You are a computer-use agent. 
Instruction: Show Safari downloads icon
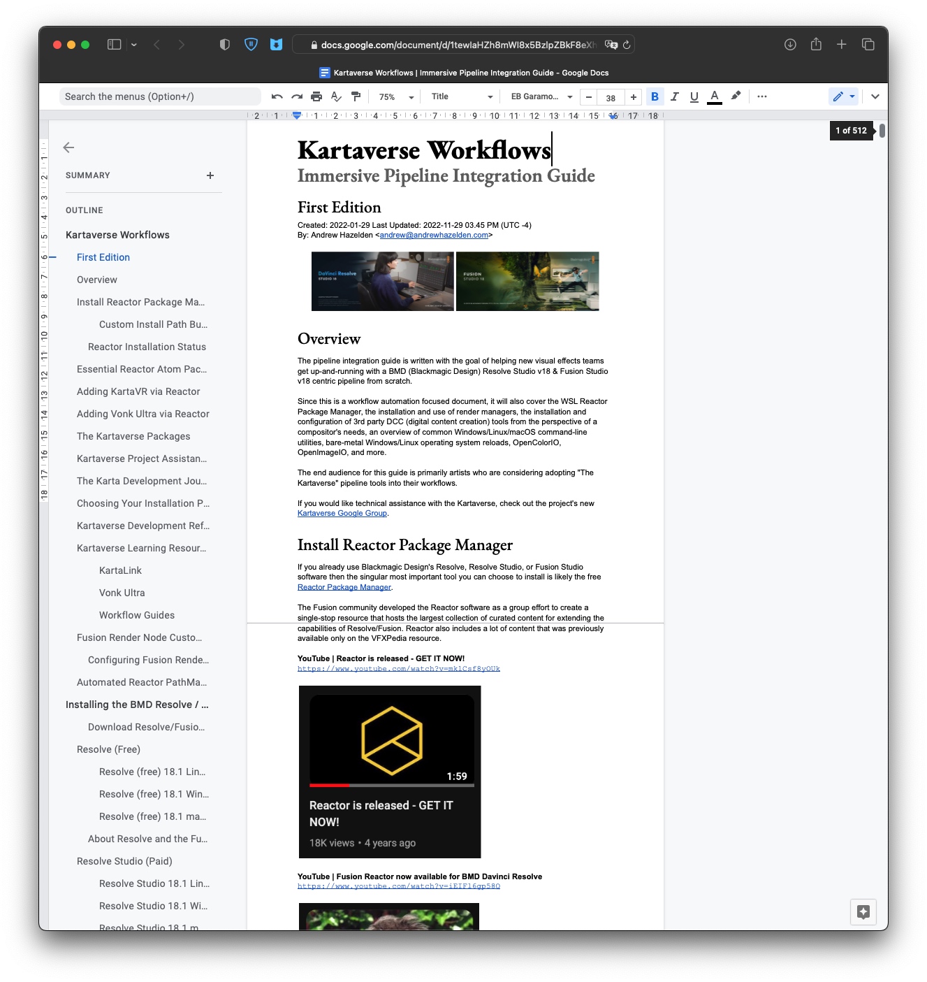pos(790,45)
